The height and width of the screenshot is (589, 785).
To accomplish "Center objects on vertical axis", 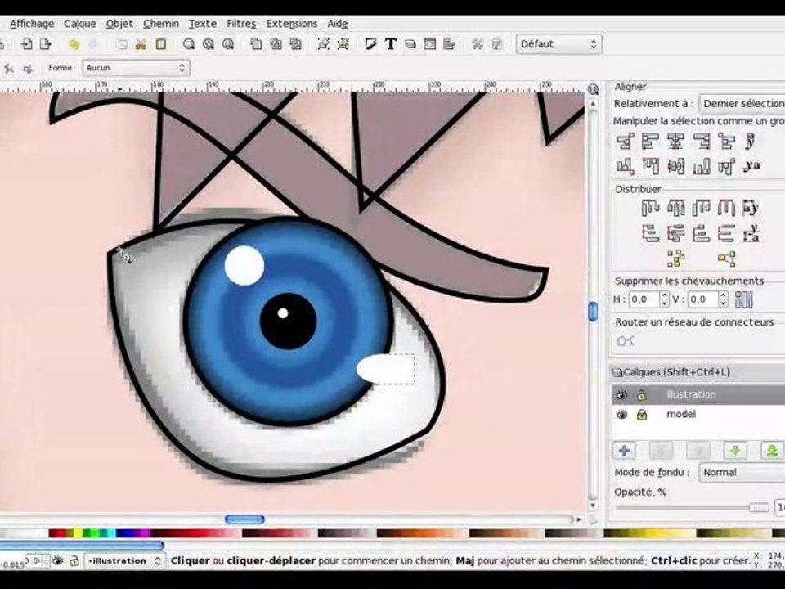I will [x=675, y=142].
